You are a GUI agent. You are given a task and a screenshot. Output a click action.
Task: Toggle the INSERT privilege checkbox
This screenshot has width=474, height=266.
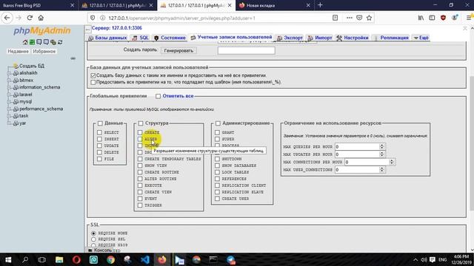[99, 139]
